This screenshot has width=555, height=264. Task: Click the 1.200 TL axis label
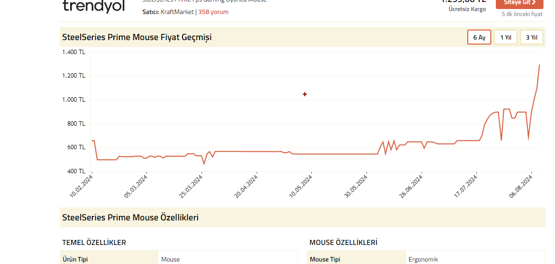pyautogui.click(x=74, y=76)
